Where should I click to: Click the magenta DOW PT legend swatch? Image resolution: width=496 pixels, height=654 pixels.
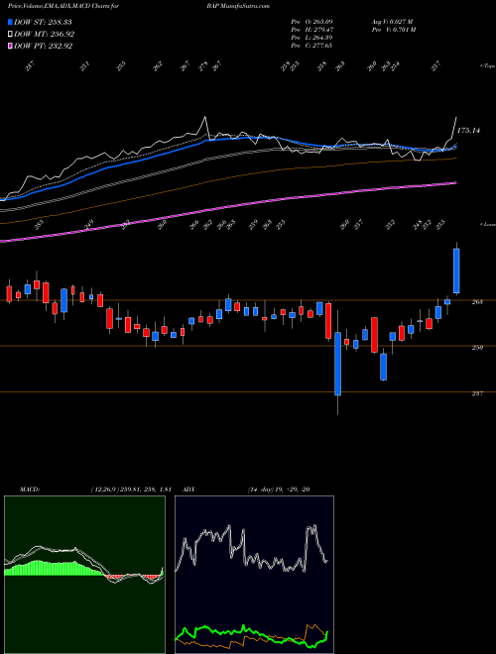tap(11, 46)
